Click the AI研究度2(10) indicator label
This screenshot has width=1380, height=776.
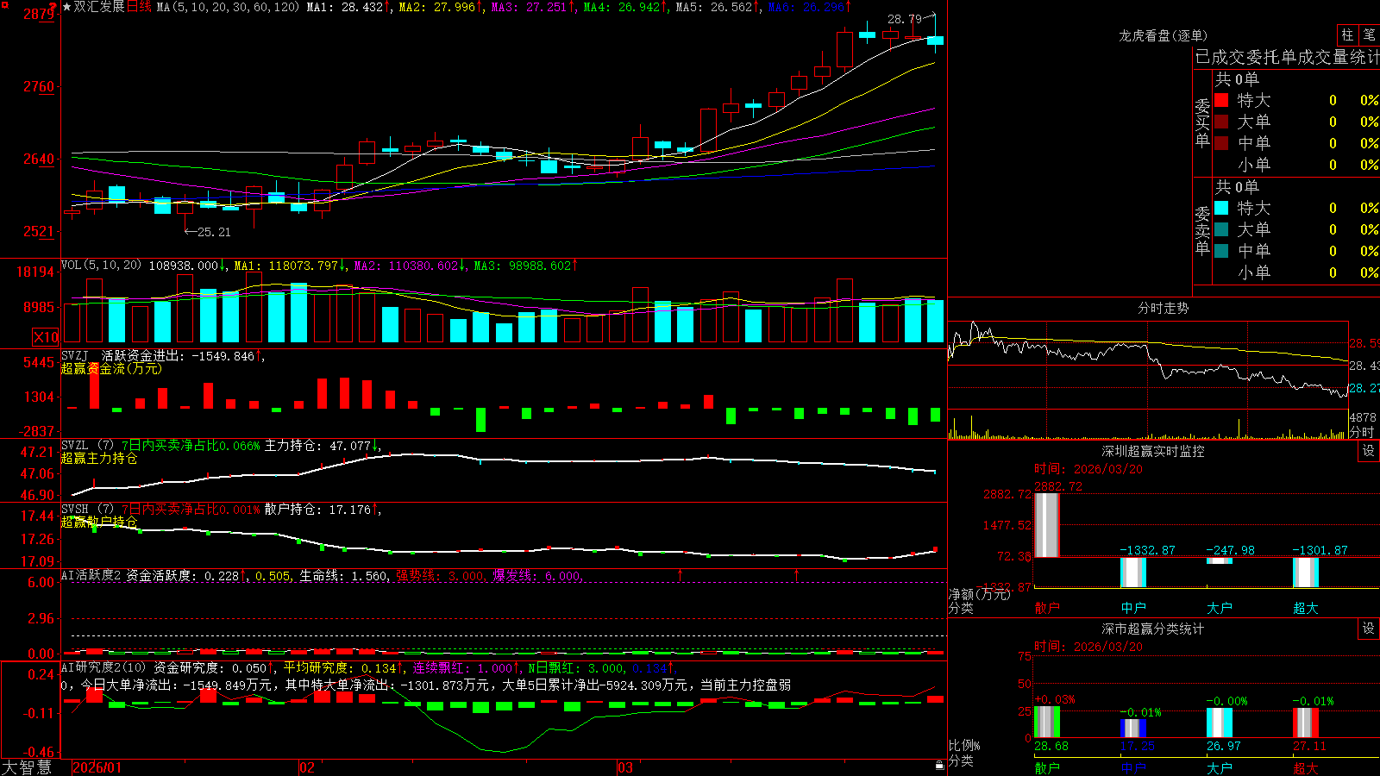[x=103, y=667]
